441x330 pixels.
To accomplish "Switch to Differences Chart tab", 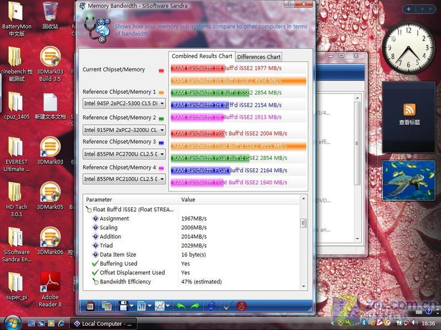I will (259, 57).
